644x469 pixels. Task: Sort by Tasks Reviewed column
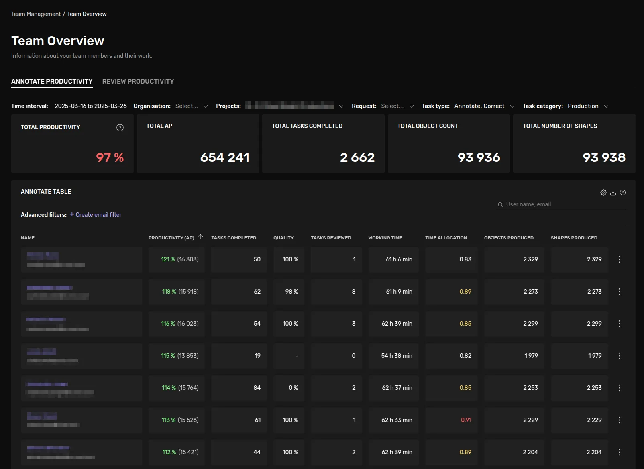331,238
